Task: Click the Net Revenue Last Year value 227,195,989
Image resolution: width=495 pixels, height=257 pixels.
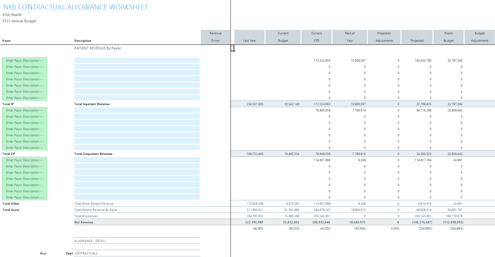Action: point(255,222)
